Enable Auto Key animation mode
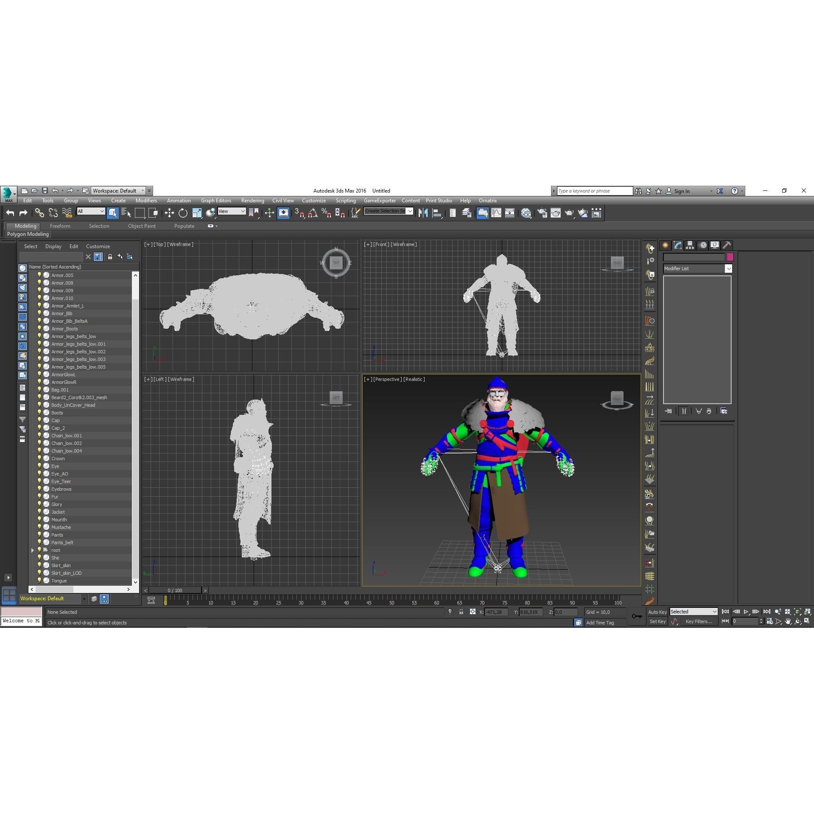 pyautogui.click(x=657, y=612)
